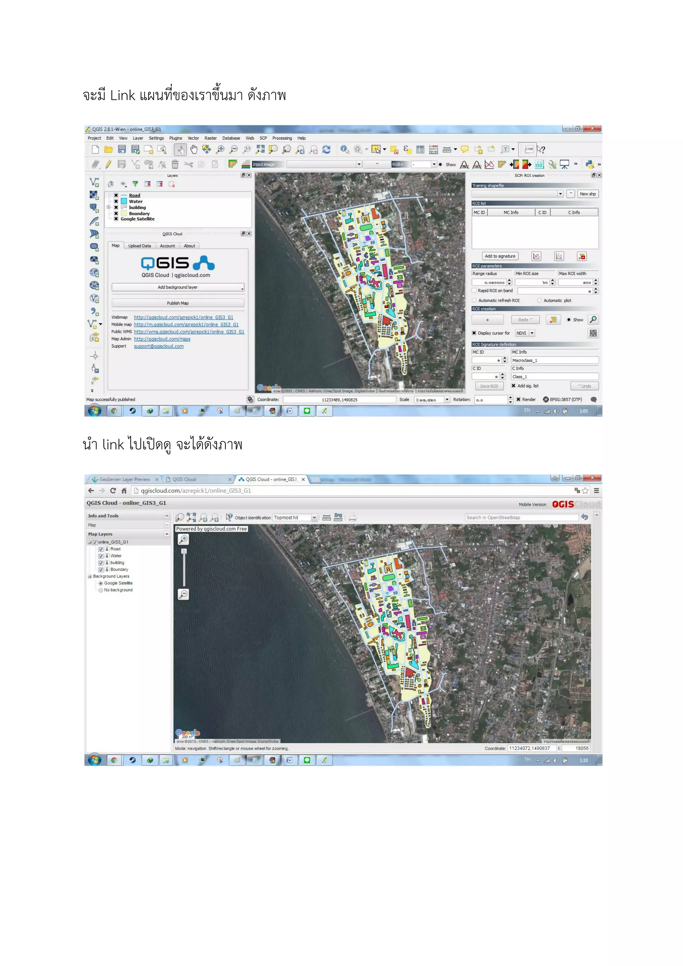Click the web map zoom slider handle
683x966 pixels.
[x=184, y=551]
